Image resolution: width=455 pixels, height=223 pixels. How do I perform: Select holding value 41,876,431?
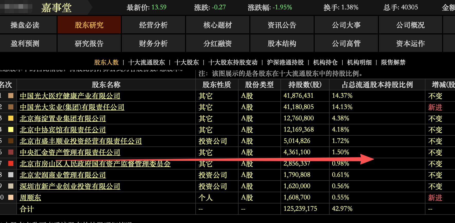click(298, 96)
